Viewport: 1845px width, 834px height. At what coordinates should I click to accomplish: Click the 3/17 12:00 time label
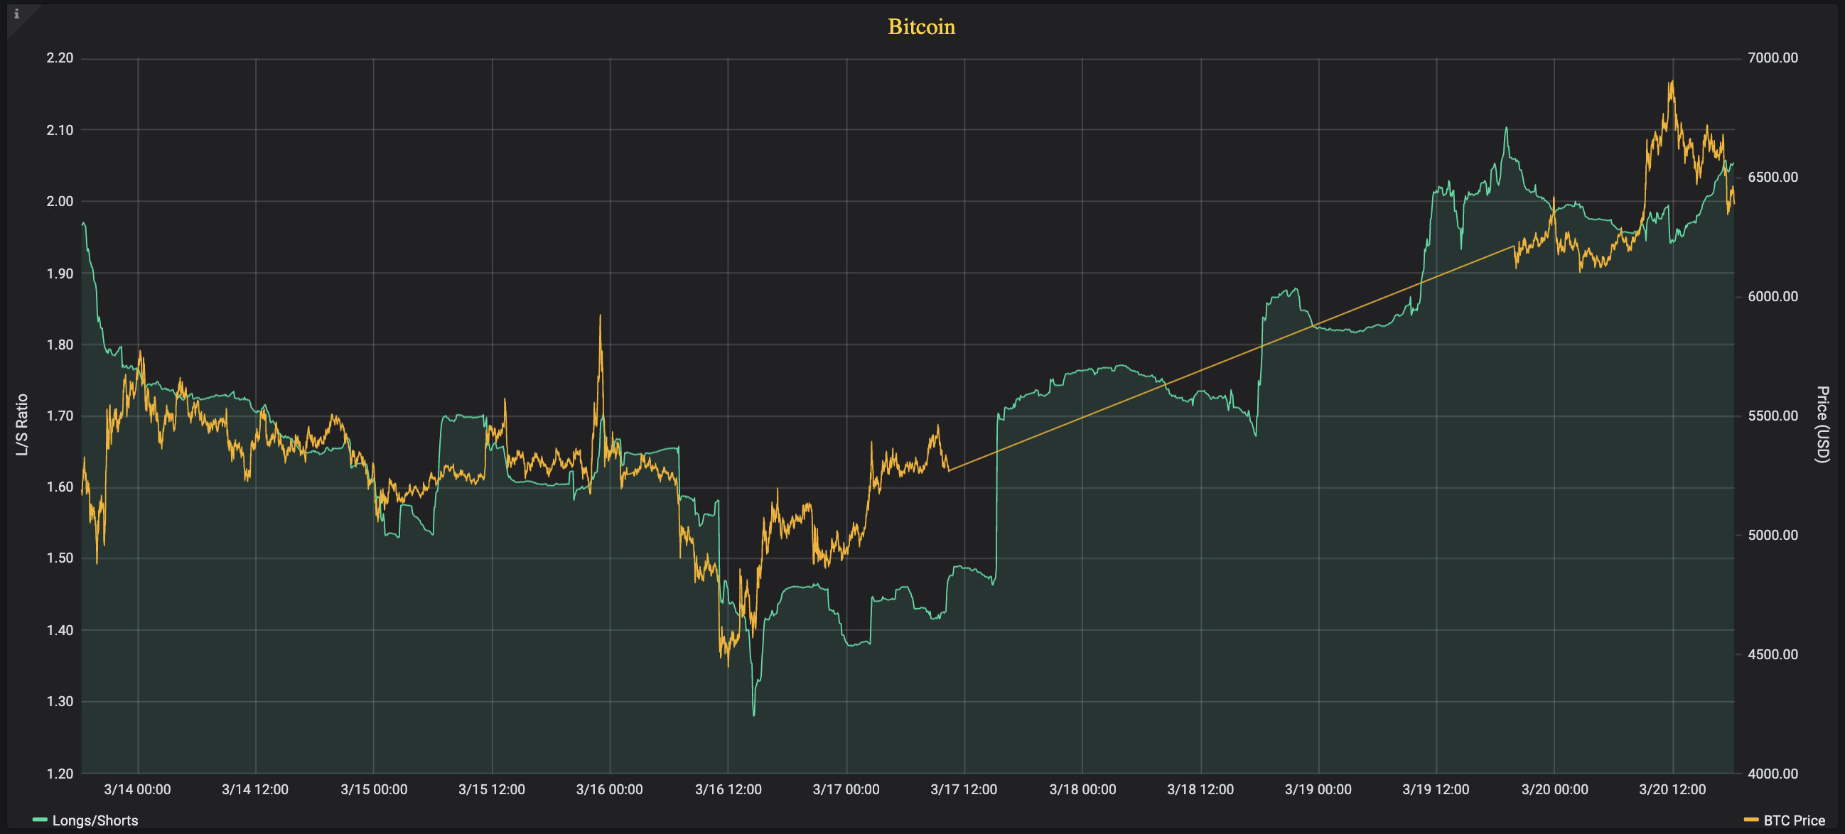coord(963,790)
